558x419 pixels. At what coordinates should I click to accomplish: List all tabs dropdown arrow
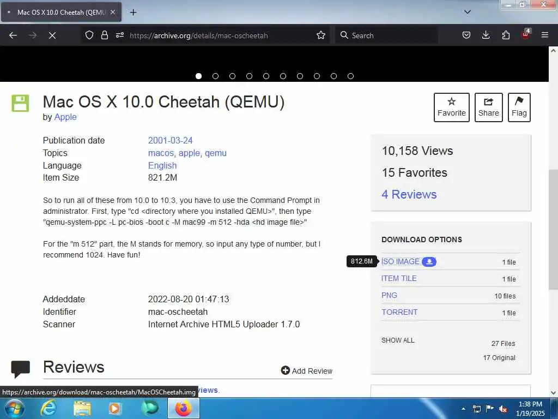pyautogui.click(x=468, y=12)
